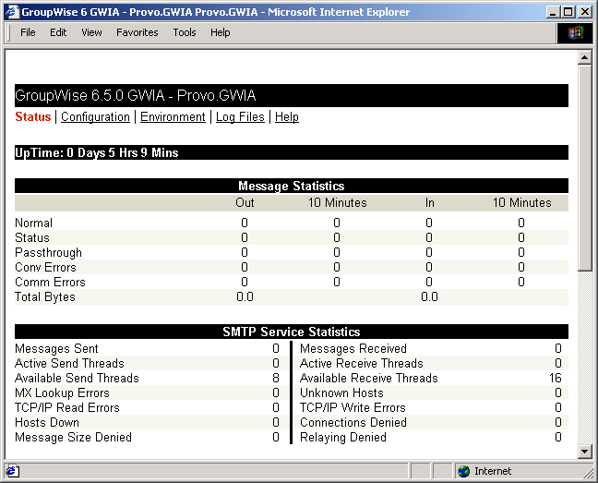Click the Status row label in Message Statistics
This screenshot has height=483, width=598.
click(x=32, y=237)
